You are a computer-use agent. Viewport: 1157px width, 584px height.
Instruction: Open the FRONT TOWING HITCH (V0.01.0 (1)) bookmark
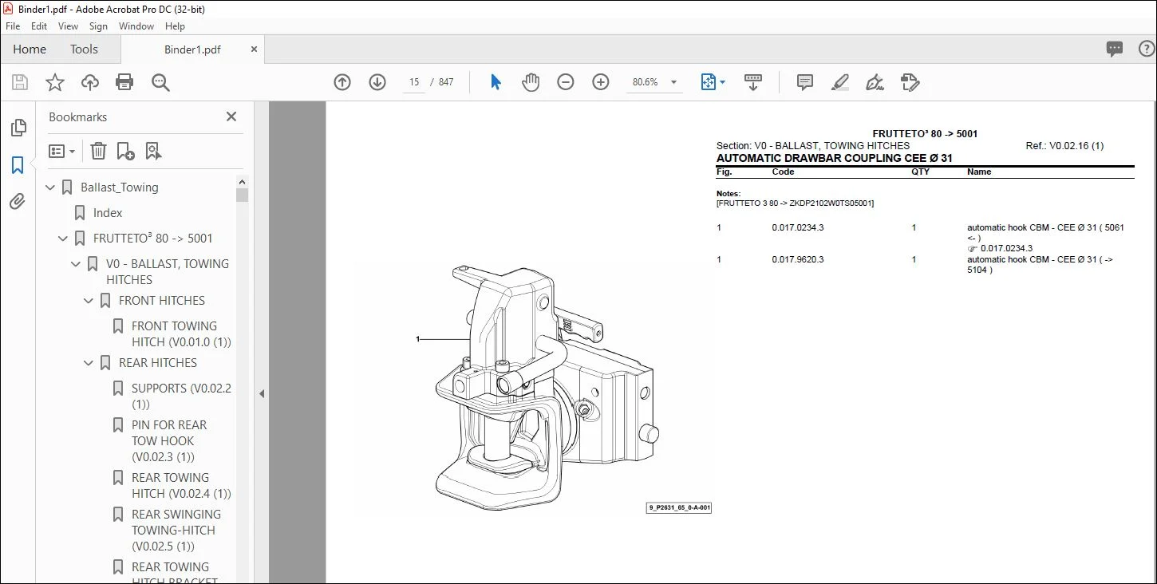pos(181,334)
